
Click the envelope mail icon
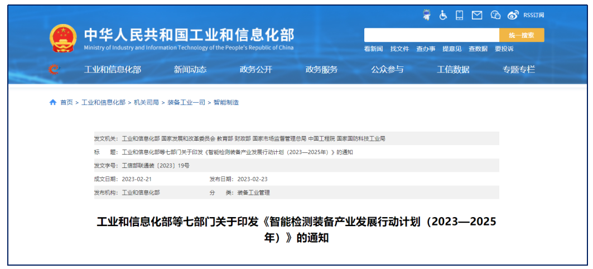click(x=477, y=15)
